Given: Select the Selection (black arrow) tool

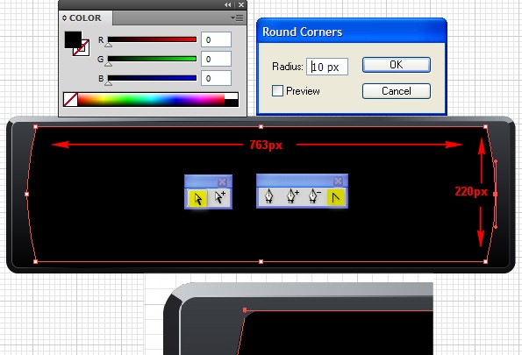Looking at the screenshot, I should click(x=197, y=199).
